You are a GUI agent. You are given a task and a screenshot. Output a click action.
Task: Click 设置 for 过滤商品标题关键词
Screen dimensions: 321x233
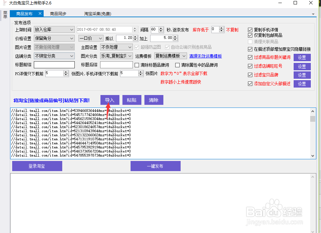(x=302, y=57)
